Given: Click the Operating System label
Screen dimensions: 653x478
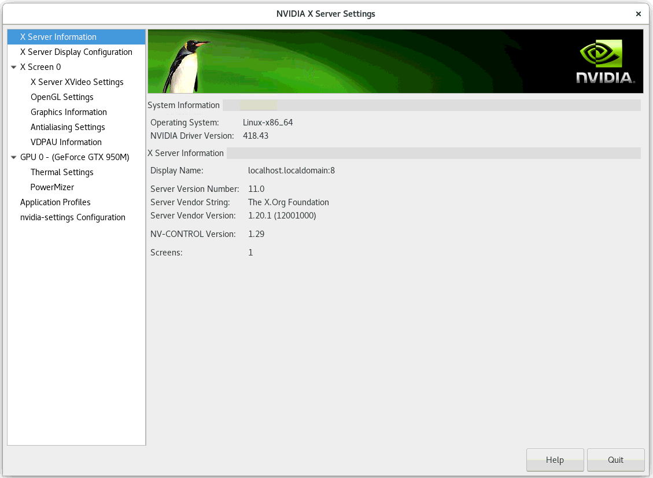Looking at the screenshot, I should click(185, 123).
